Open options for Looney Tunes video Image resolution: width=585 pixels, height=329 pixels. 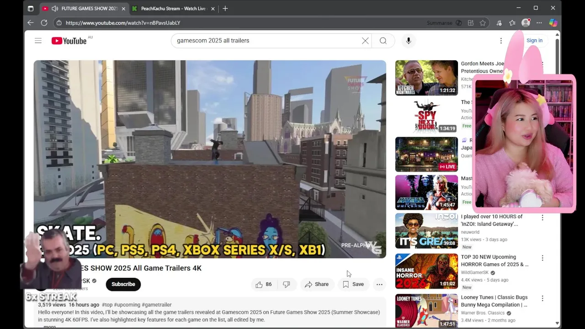pyautogui.click(x=542, y=298)
